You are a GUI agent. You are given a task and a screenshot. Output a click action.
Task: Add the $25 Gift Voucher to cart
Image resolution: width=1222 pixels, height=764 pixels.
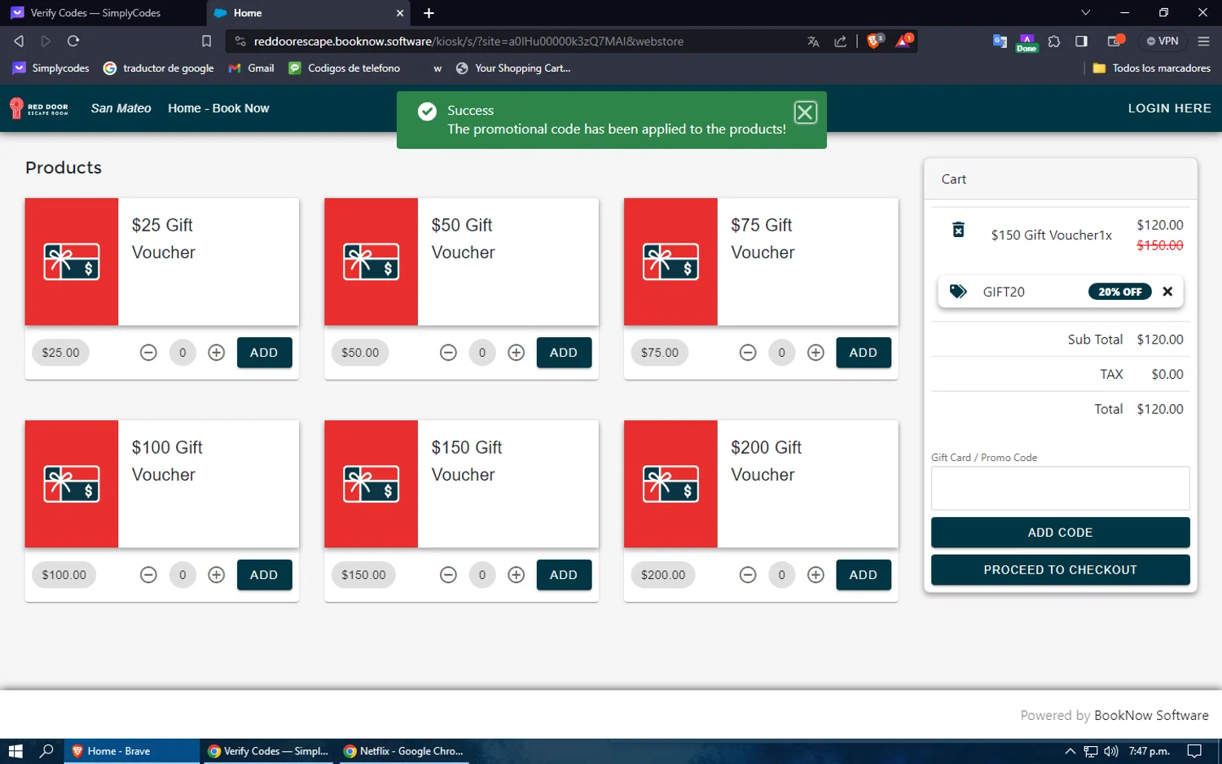point(264,353)
